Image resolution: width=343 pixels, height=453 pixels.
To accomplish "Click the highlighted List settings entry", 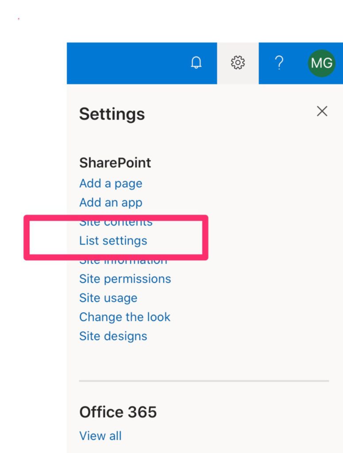I will coord(113,241).
